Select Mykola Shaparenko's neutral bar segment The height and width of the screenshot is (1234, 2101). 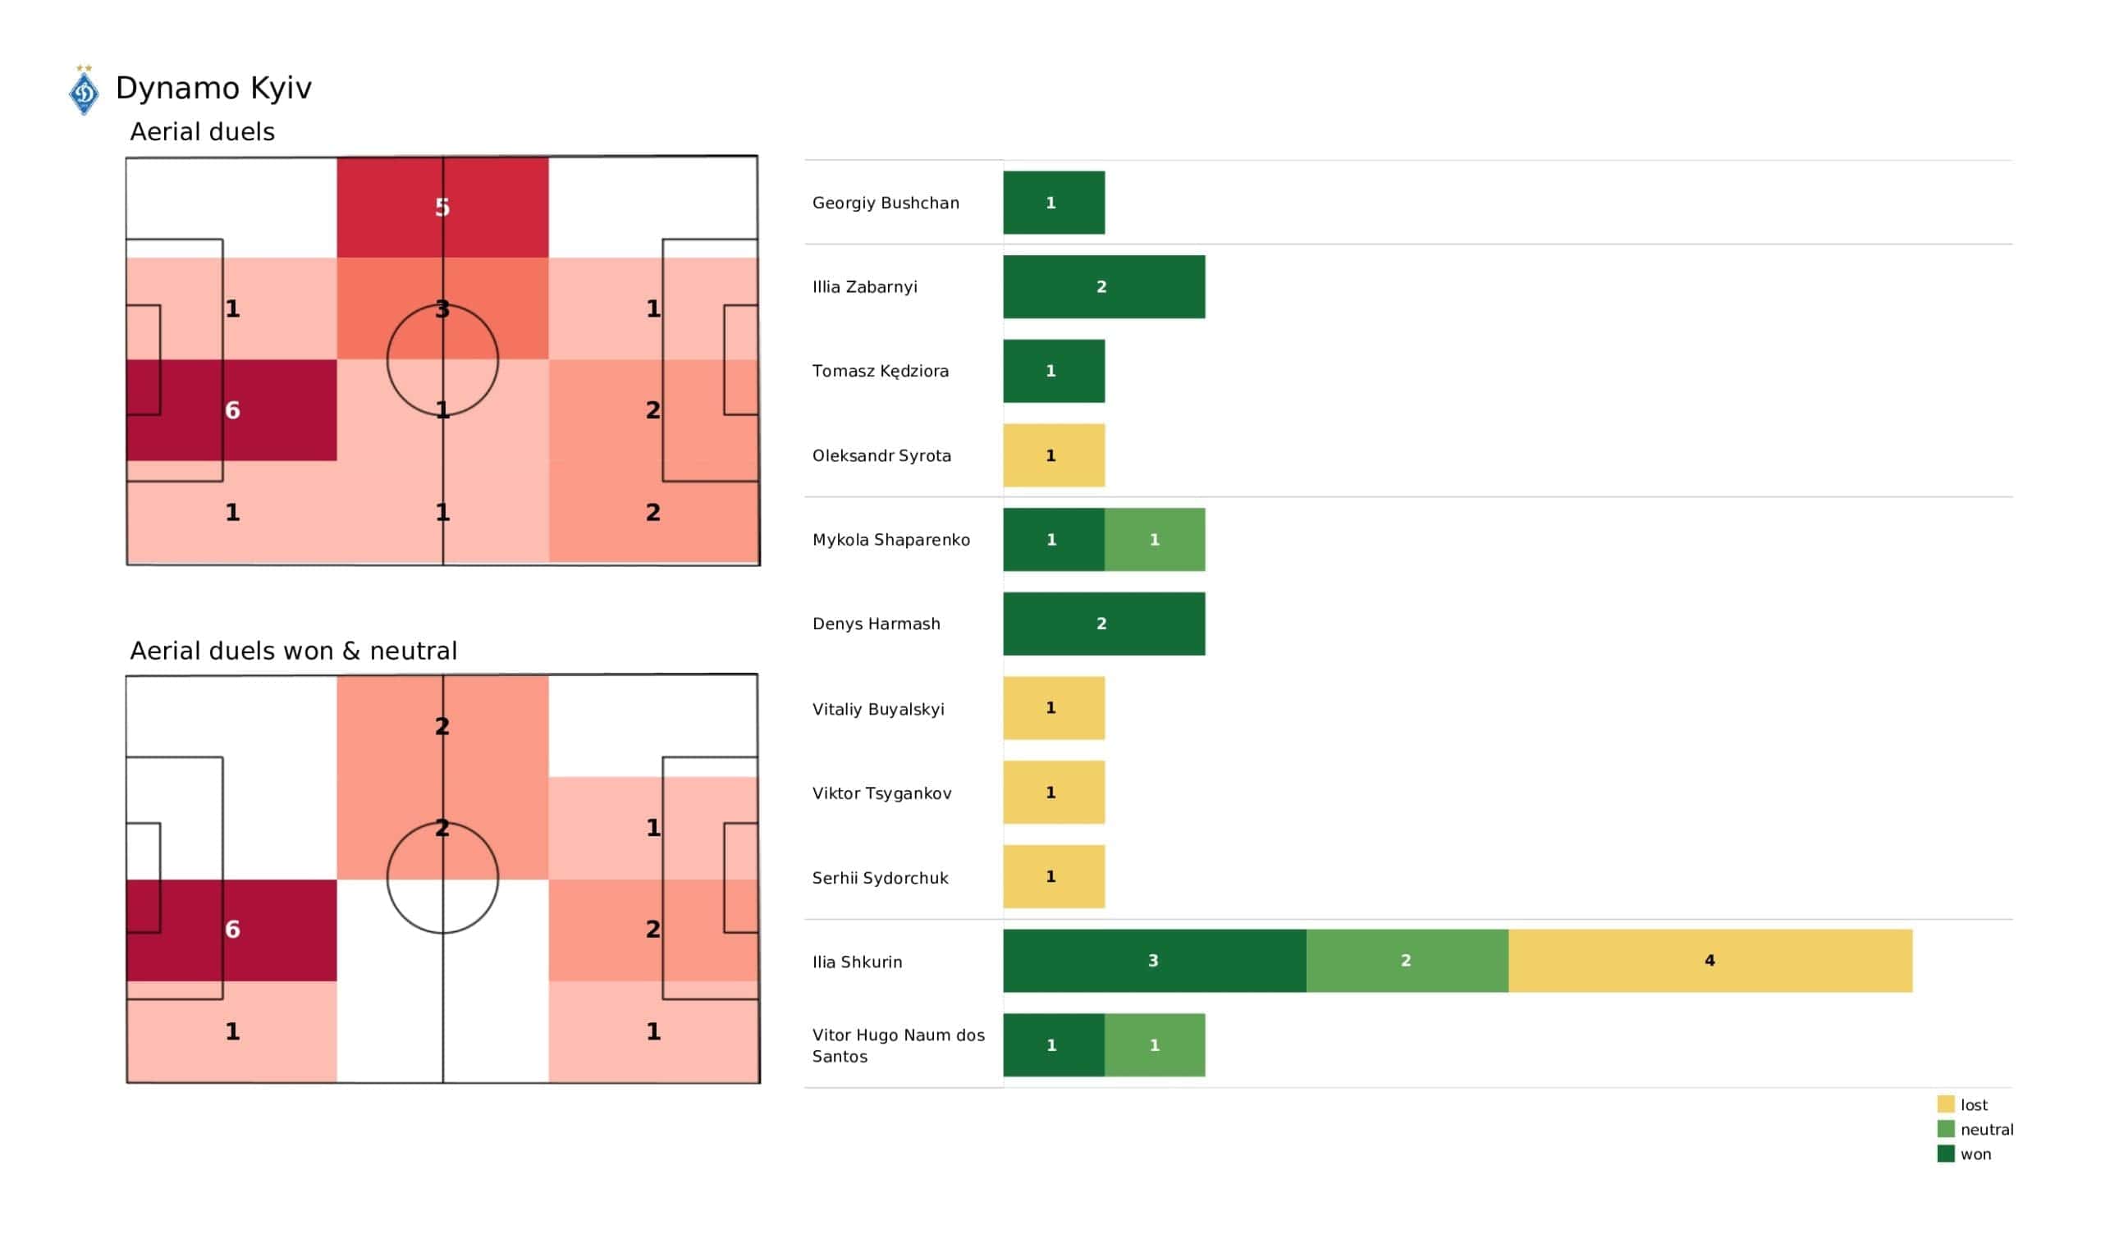1154,539
